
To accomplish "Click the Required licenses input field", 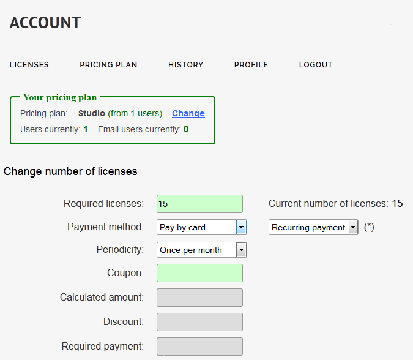I will 199,204.
